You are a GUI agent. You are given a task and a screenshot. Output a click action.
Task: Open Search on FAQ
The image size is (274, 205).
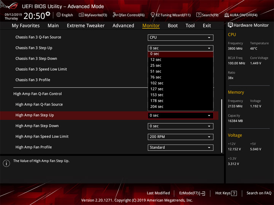pos(259,193)
